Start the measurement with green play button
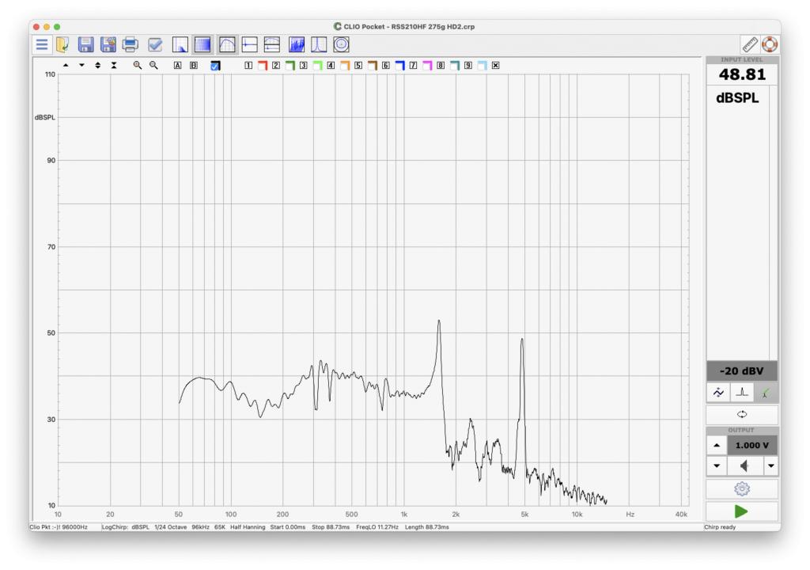This screenshot has height=570, width=810. (x=742, y=511)
